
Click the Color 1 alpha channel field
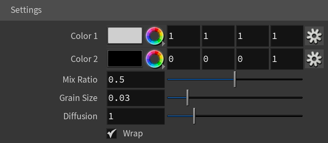pos(287,36)
